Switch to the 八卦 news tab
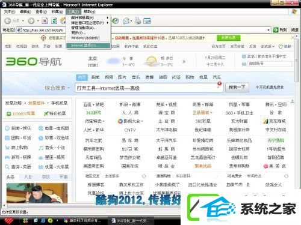 [x=28, y=177]
